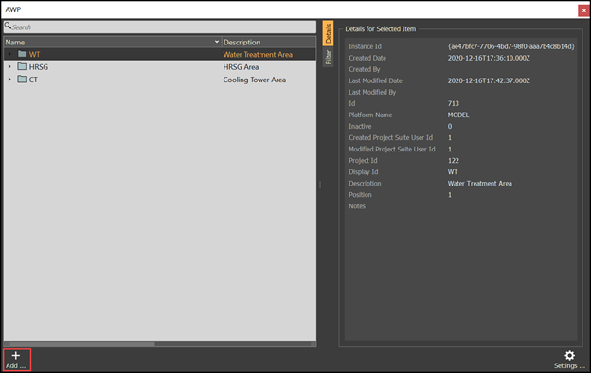The image size is (591, 373).
Task: Click the panel splitter handle
Action: click(320, 185)
